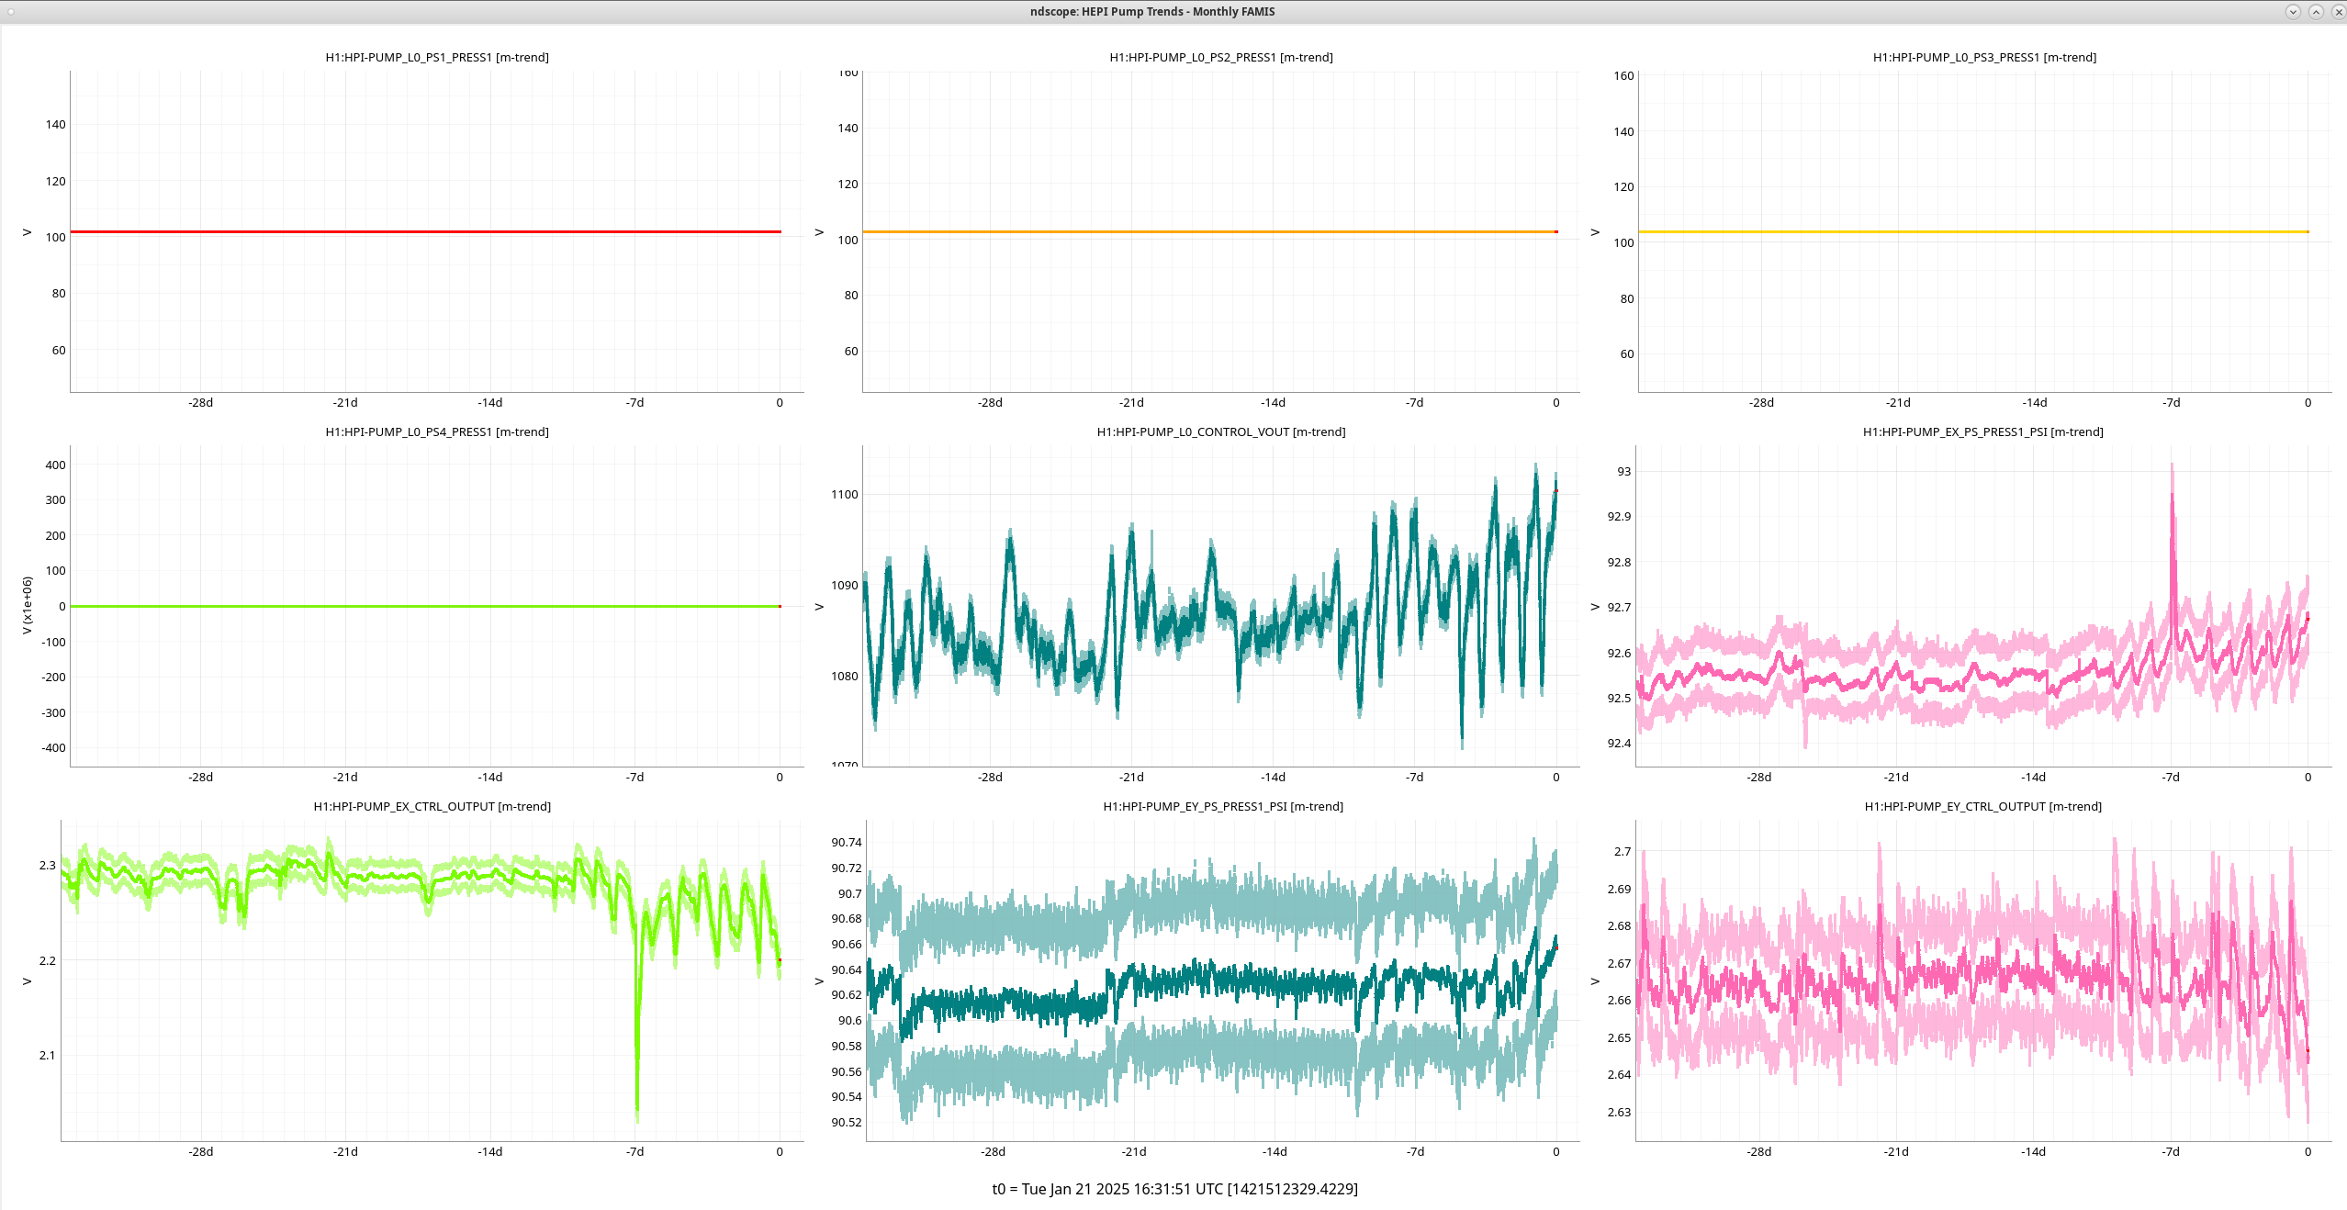Screen dimensions: 2347x1210
Task: Click the 120 label on PS2_PRESS1 y-axis
Action: coord(848,184)
